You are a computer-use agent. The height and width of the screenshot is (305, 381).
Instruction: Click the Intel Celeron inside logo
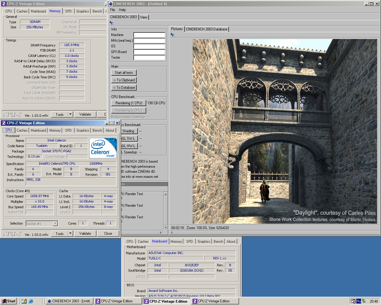tap(103, 148)
